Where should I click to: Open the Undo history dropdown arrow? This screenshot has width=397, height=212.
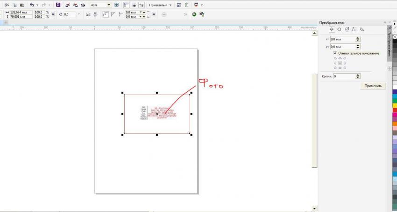[x=37, y=5]
